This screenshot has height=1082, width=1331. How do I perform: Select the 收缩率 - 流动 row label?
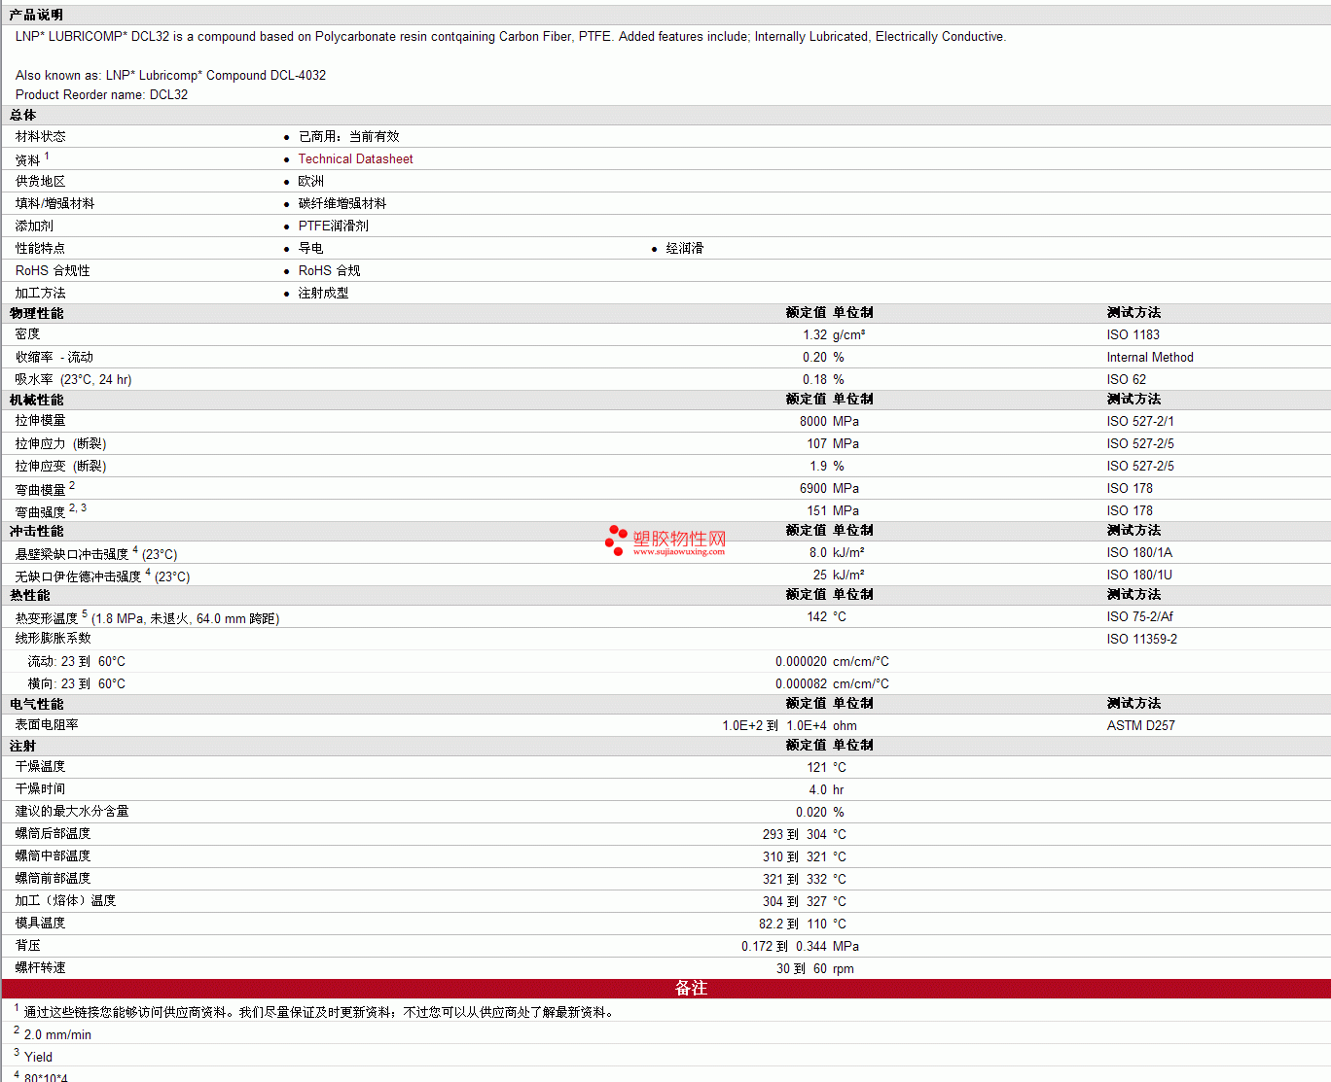(54, 357)
